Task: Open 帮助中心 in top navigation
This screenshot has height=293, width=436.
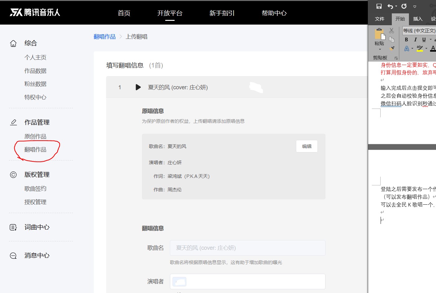Action: click(274, 13)
